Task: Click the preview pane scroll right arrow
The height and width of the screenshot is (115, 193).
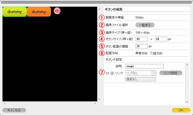Action: pyautogui.click(x=95, y=103)
